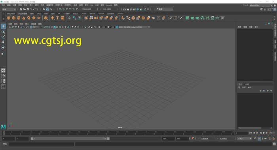Go to end of playback range
Viewport: 277px width, 150px height.
click(274, 133)
